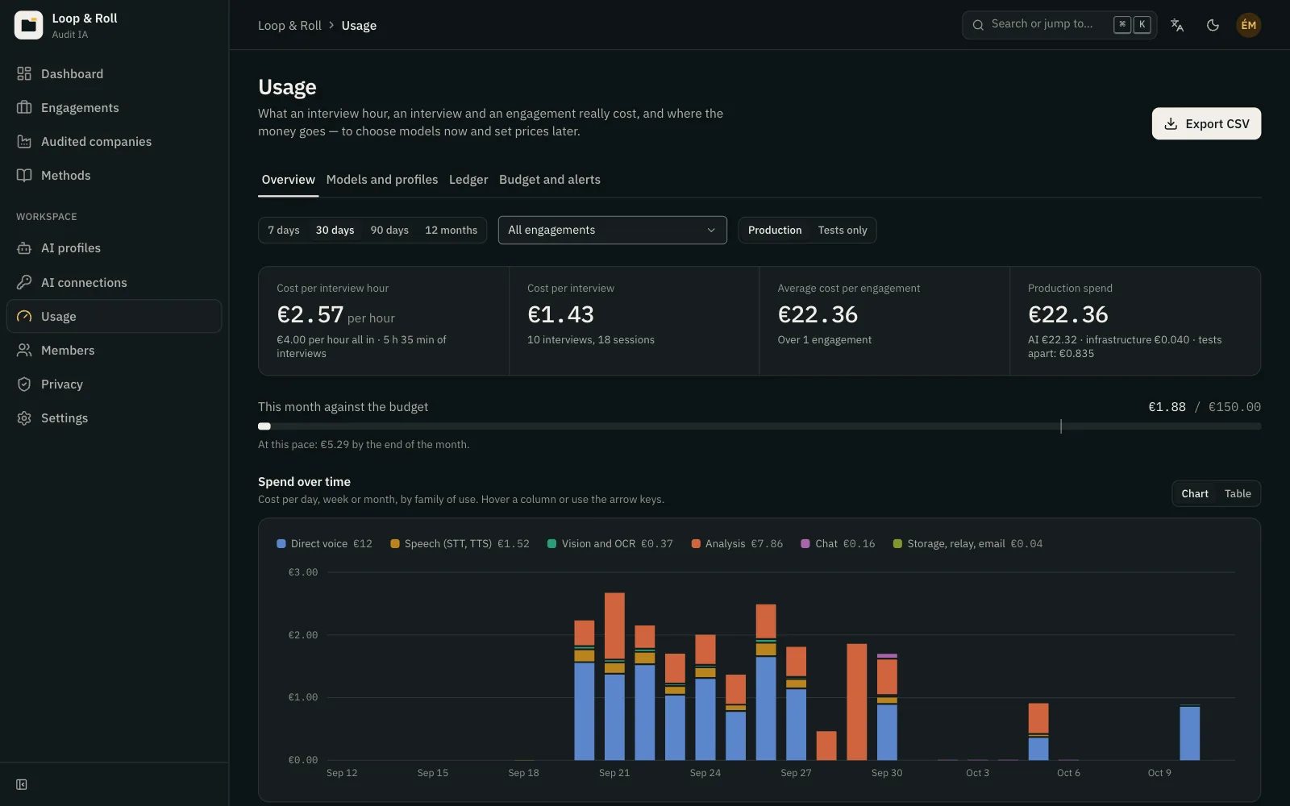Image resolution: width=1290 pixels, height=806 pixels.
Task: Click the Loop & Roll workspace logo
Action: 28,25
